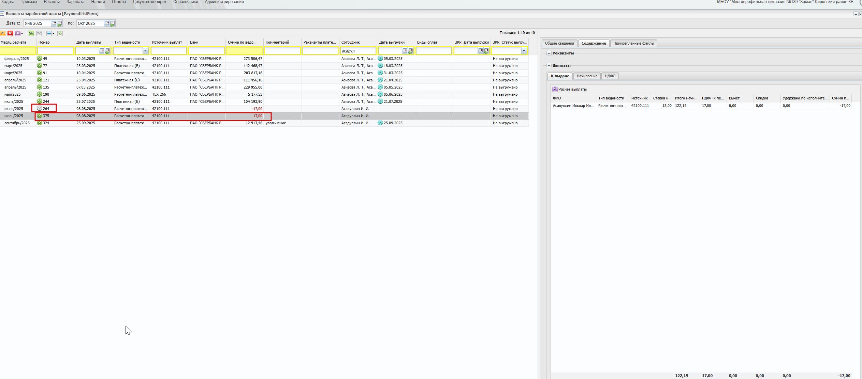
Task: Switch to Прикрепленные файлы tab
Action: pos(633,43)
